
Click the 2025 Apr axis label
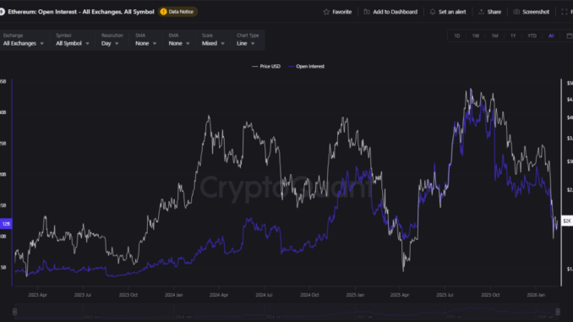tap(400, 295)
